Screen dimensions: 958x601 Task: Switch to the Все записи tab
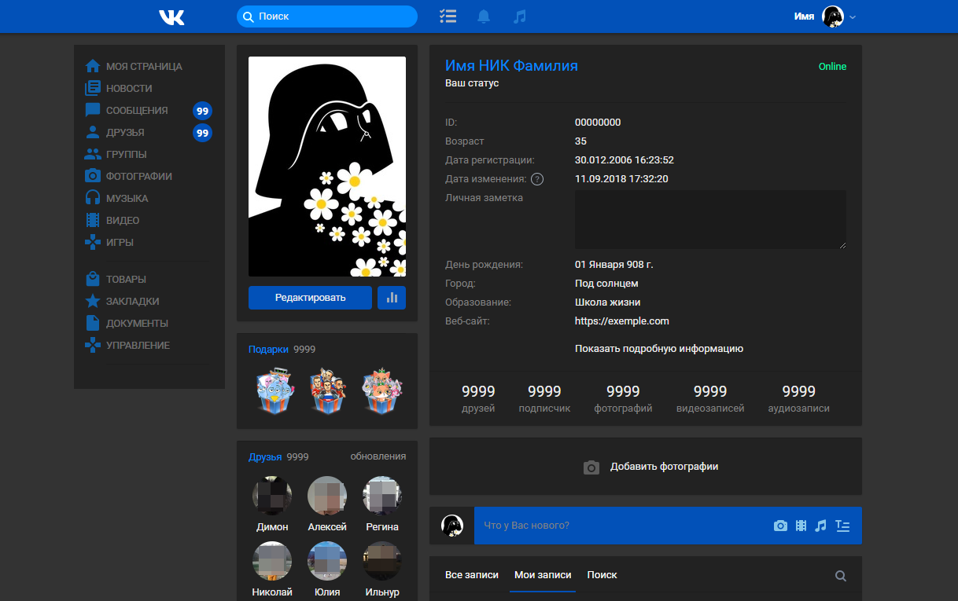coord(470,575)
